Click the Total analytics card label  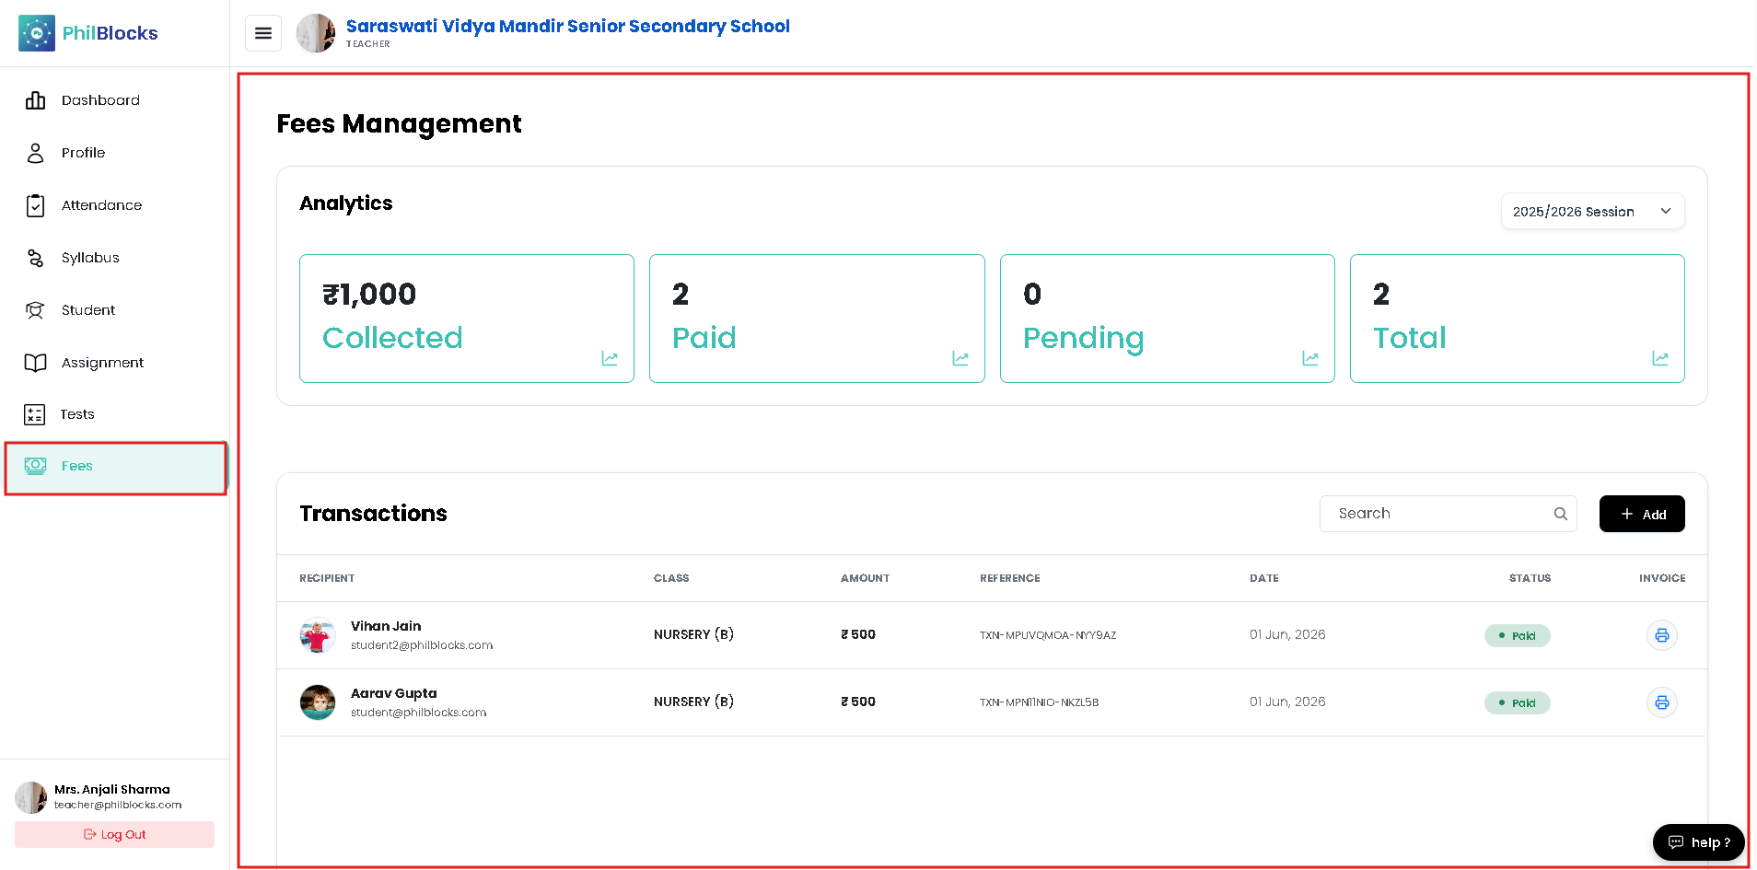1410,338
